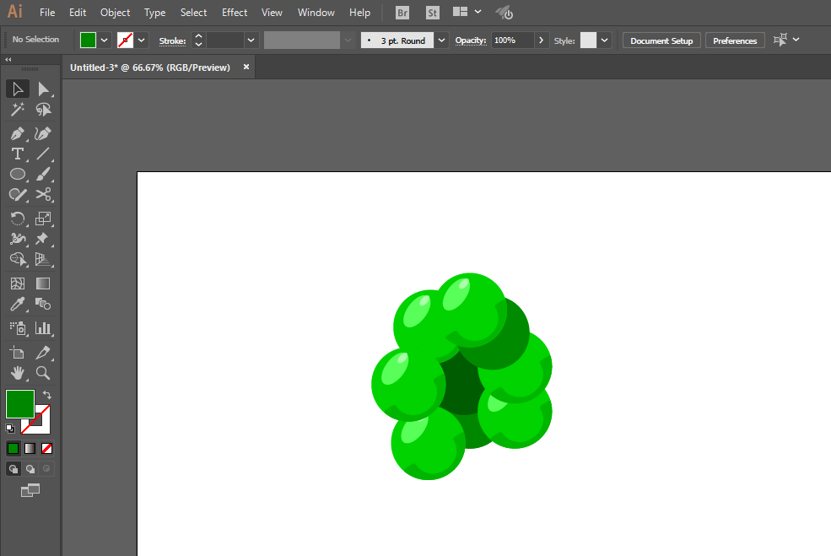Select the Eyedropper tool
831x556 pixels.
(18, 305)
